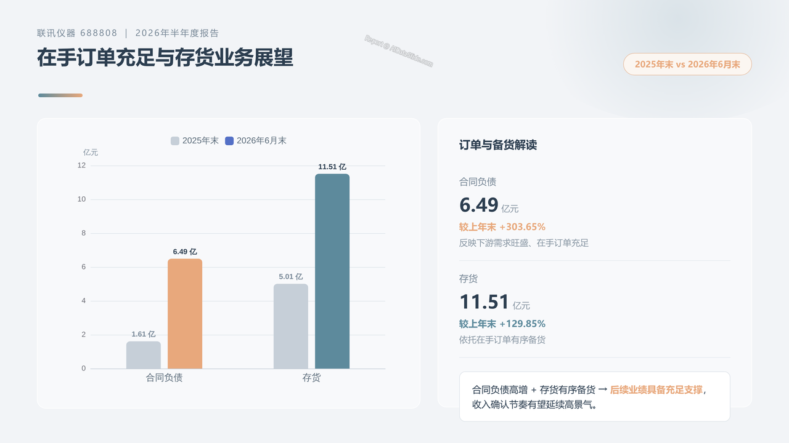Click the data label 11.51 亿 above the bar
The width and height of the screenshot is (789, 443).
click(332, 167)
